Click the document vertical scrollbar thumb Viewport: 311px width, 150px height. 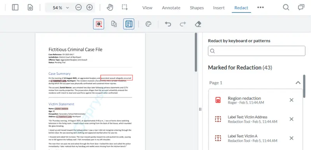click(196, 52)
